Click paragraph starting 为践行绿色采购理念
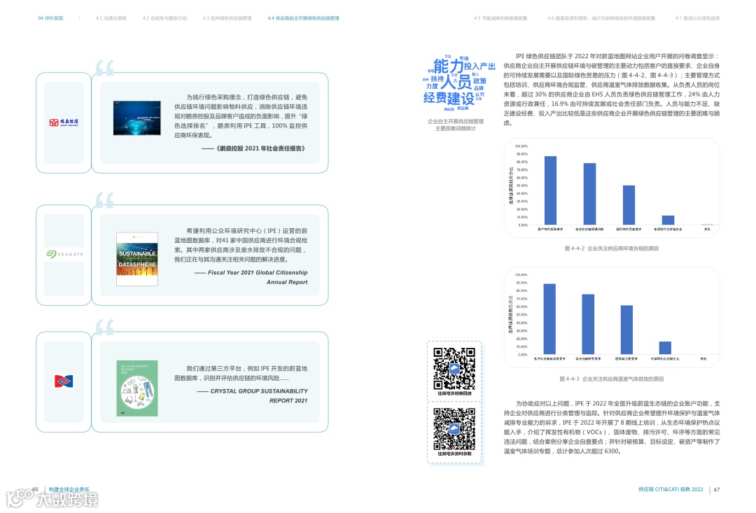 (241, 116)
